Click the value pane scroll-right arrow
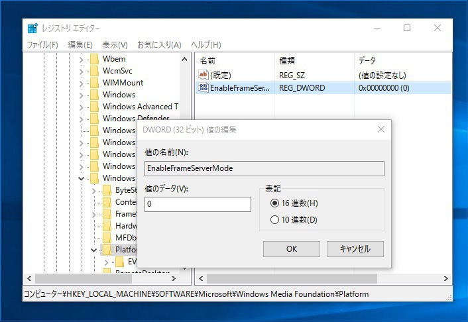Screen dimensions: 468x322 [446, 279]
